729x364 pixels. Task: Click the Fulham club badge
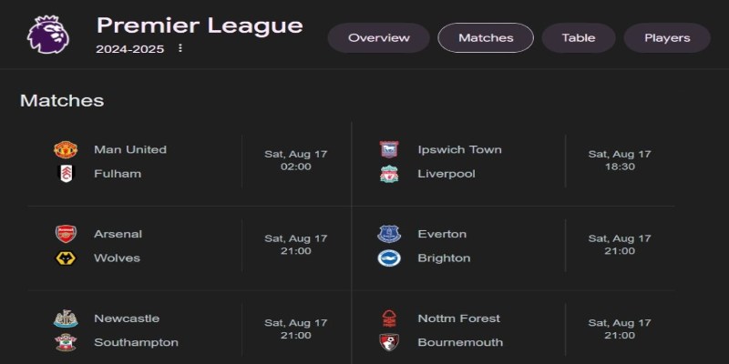point(66,174)
